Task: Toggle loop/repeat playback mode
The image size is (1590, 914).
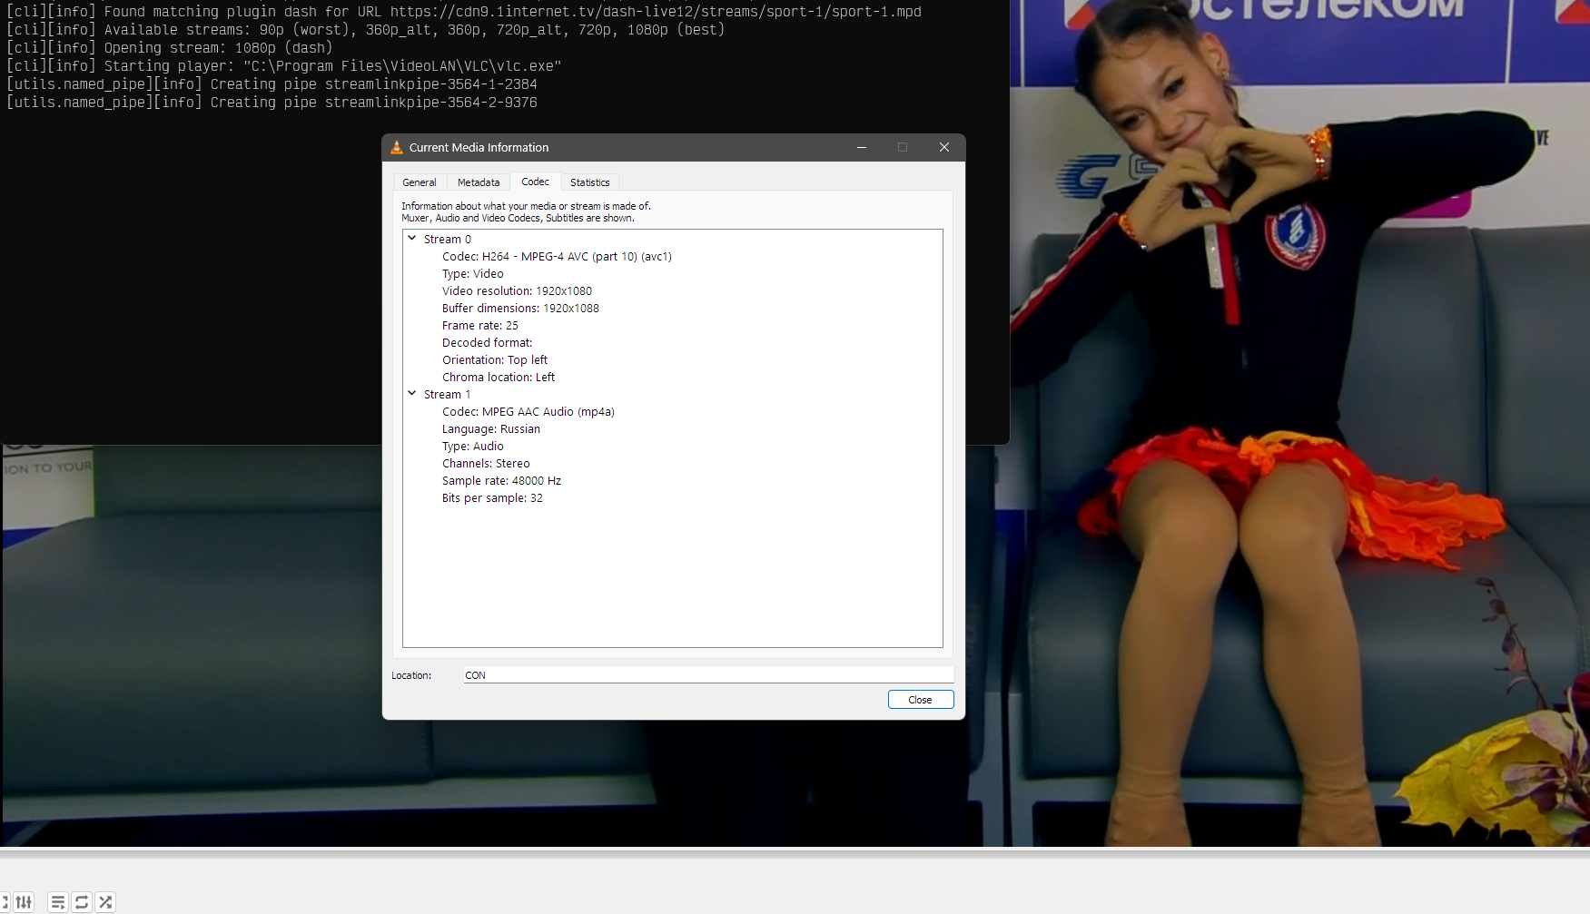Action: coord(82,902)
